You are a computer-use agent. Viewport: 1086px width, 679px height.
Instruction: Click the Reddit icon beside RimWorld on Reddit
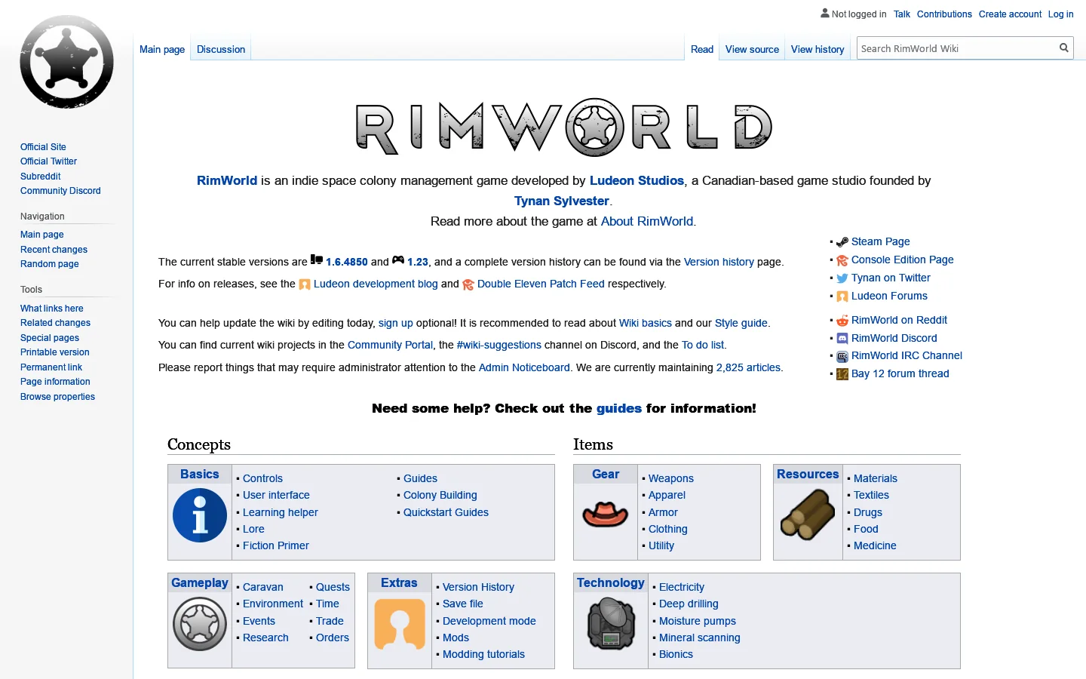pyautogui.click(x=842, y=321)
